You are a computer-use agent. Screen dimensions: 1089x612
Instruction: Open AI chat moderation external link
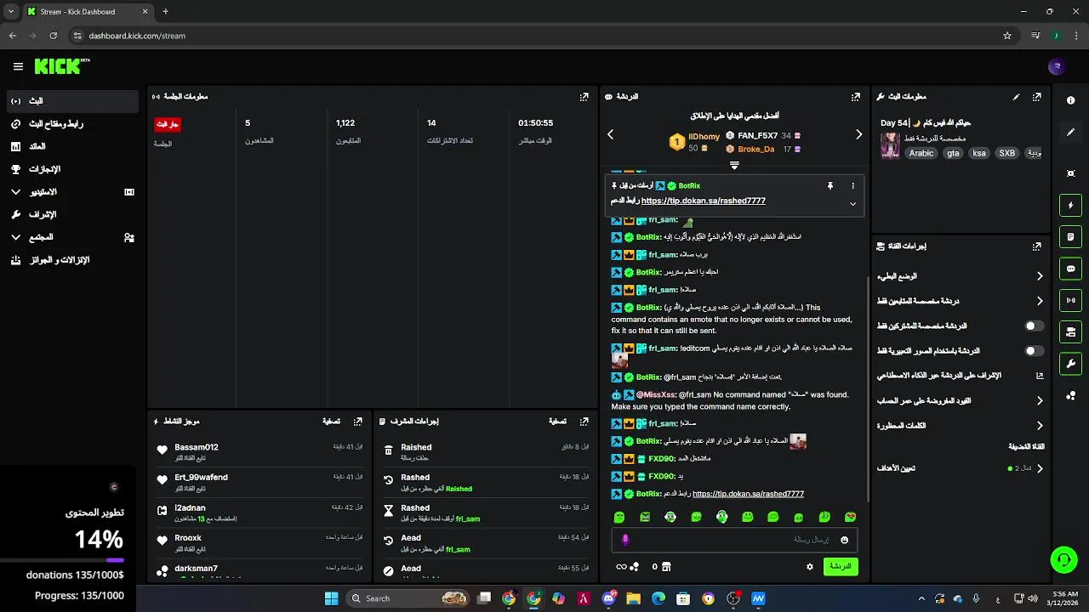pos(1039,375)
